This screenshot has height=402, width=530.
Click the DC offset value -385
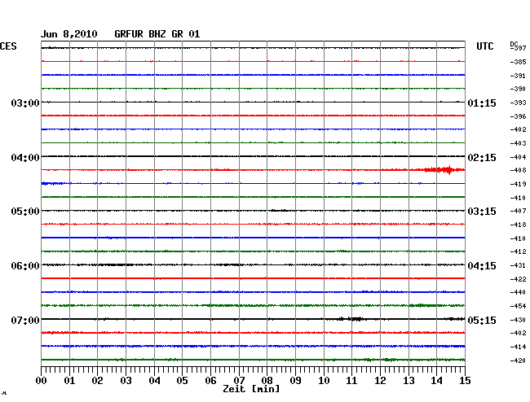pyautogui.click(x=518, y=62)
